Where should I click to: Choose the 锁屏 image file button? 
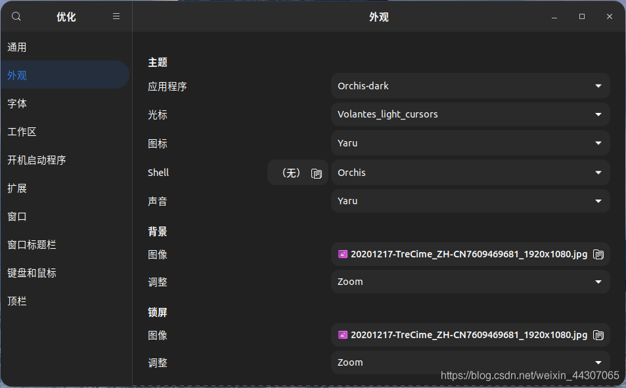(x=470, y=335)
